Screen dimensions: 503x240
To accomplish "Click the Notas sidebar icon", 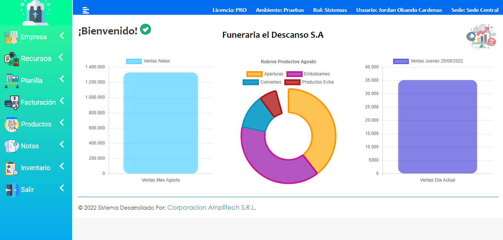I will pos(11,146).
